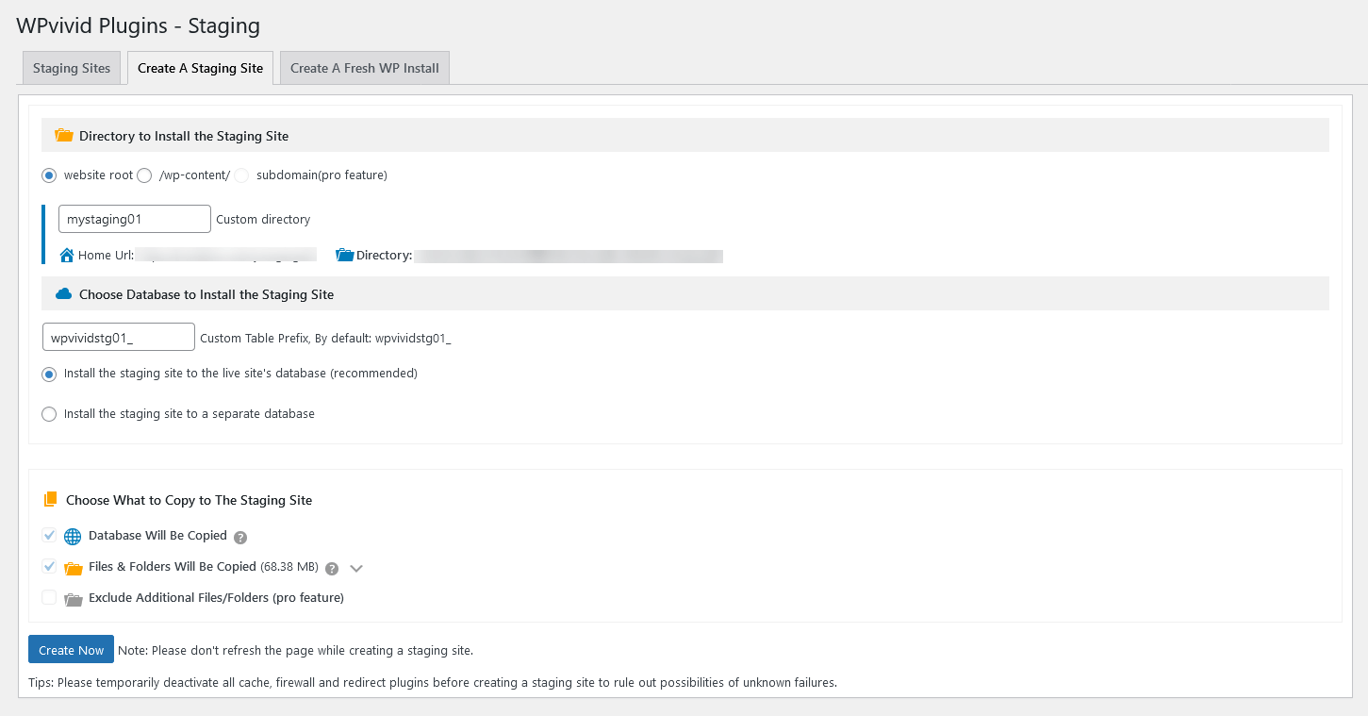
Task: Click the 'Please don't refresh the page' note
Action: click(x=295, y=650)
